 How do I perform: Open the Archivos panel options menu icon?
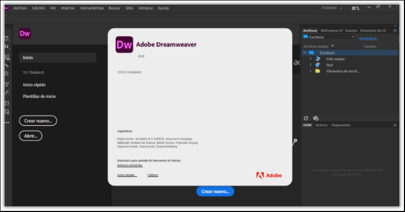tap(395, 30)
